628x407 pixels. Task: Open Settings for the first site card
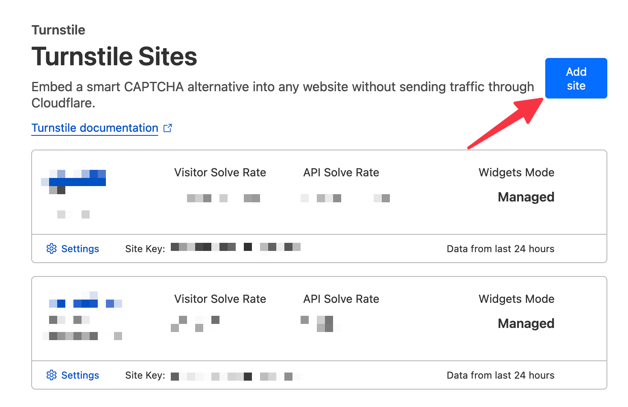(73, 248)
